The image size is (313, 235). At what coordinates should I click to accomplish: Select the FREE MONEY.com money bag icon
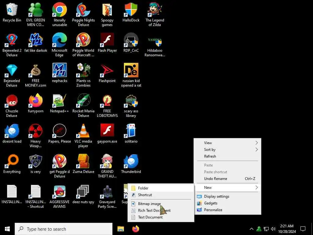point(35,76)
